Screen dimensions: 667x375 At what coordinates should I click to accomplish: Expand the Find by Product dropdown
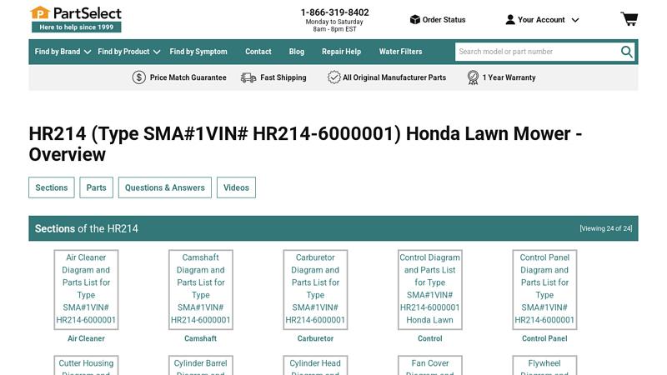(129, 52)
